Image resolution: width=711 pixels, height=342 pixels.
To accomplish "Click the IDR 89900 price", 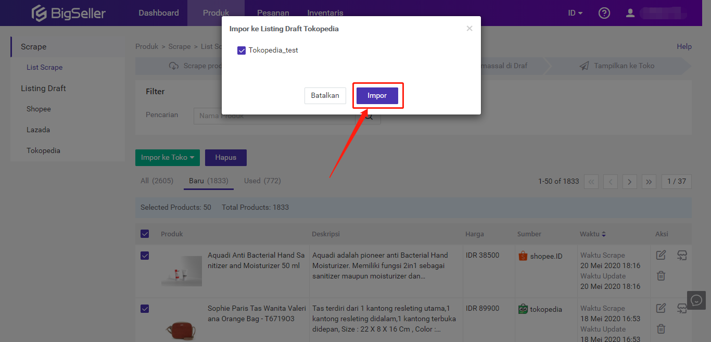I will [x=483, y=308].
